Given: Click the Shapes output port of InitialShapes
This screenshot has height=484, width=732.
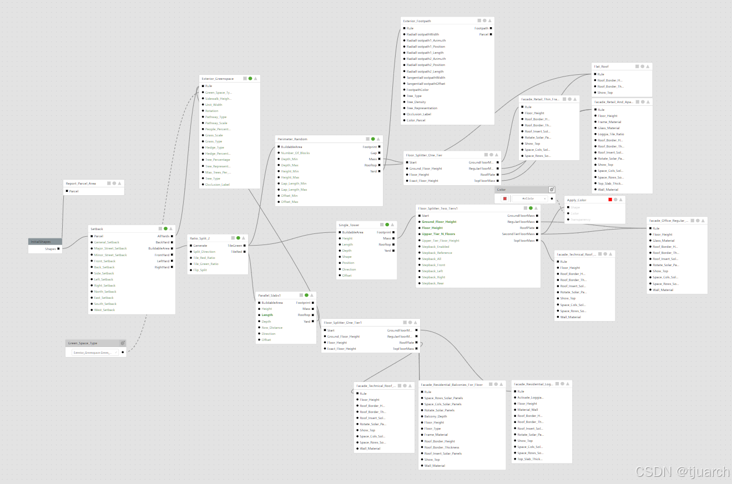Looking at the screenshot, I should coord(58,249).
